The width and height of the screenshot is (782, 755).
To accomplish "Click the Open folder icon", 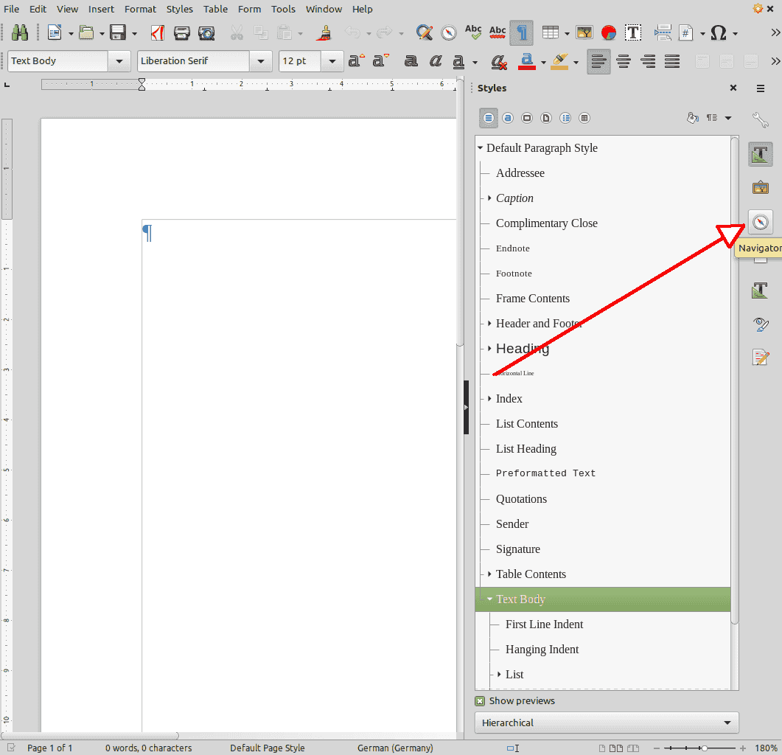I will coord(86,33).
